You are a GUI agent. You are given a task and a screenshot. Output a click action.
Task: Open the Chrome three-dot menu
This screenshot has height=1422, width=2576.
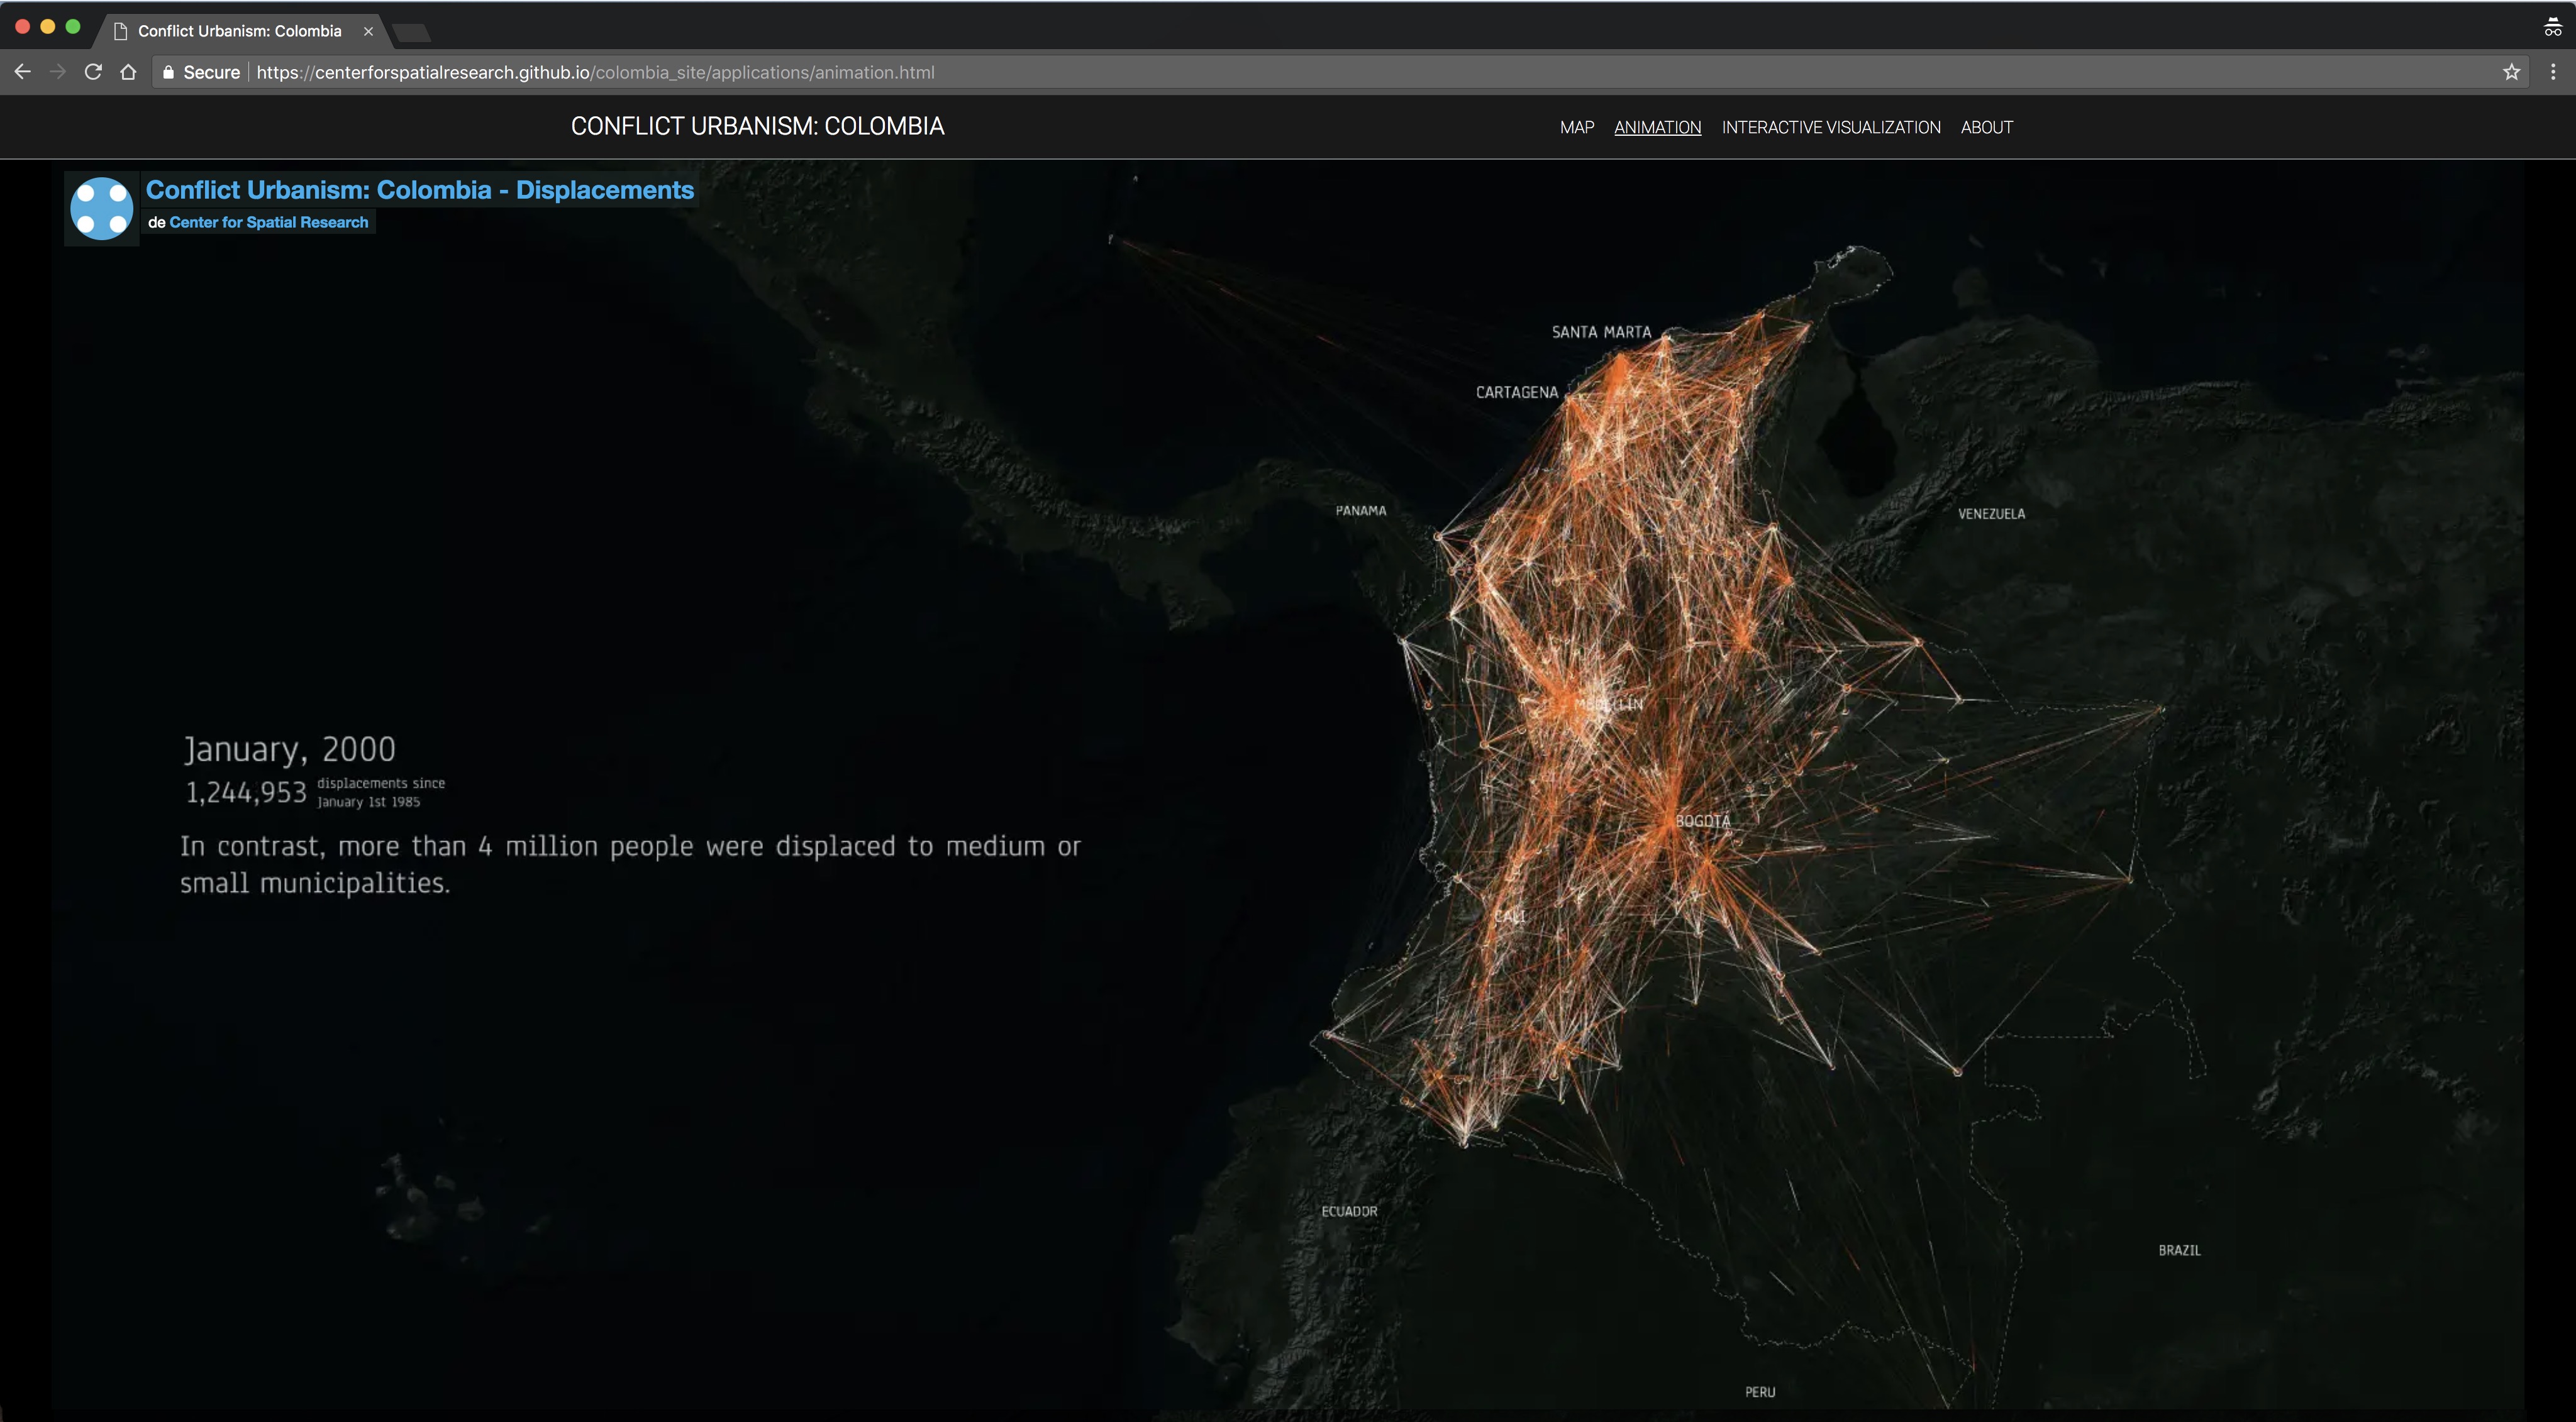tap(2553, 72)
